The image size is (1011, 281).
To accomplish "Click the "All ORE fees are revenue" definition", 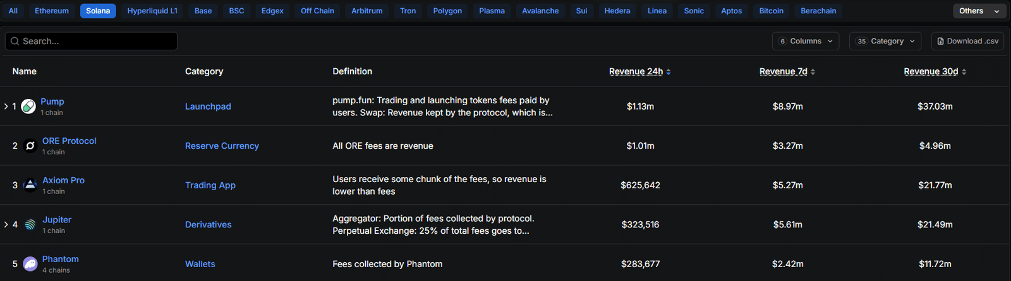I will (x=383, y=146).
